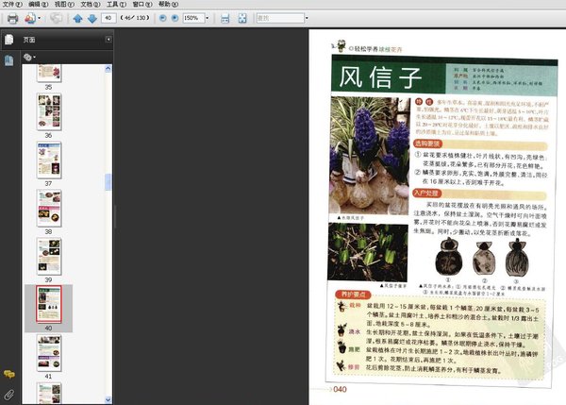Screen dimensions: 566x405
Task: Expand the find box dropdown arrow
Action: [307, 18]
